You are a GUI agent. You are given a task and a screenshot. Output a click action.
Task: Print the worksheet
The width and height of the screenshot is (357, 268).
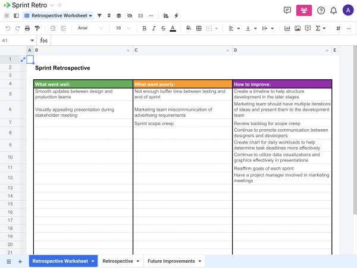(27, 28)
